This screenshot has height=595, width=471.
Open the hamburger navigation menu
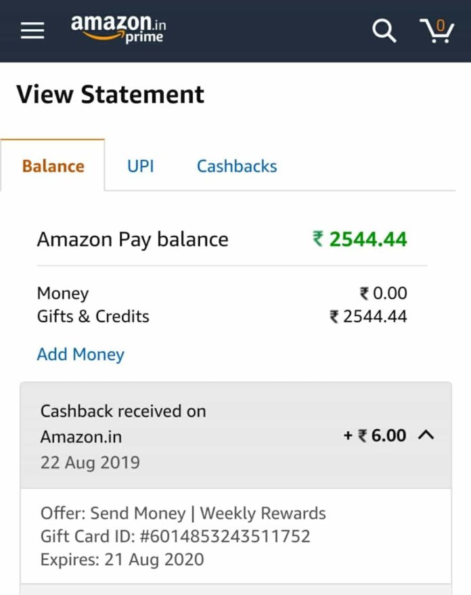click(x=32, y=30)
